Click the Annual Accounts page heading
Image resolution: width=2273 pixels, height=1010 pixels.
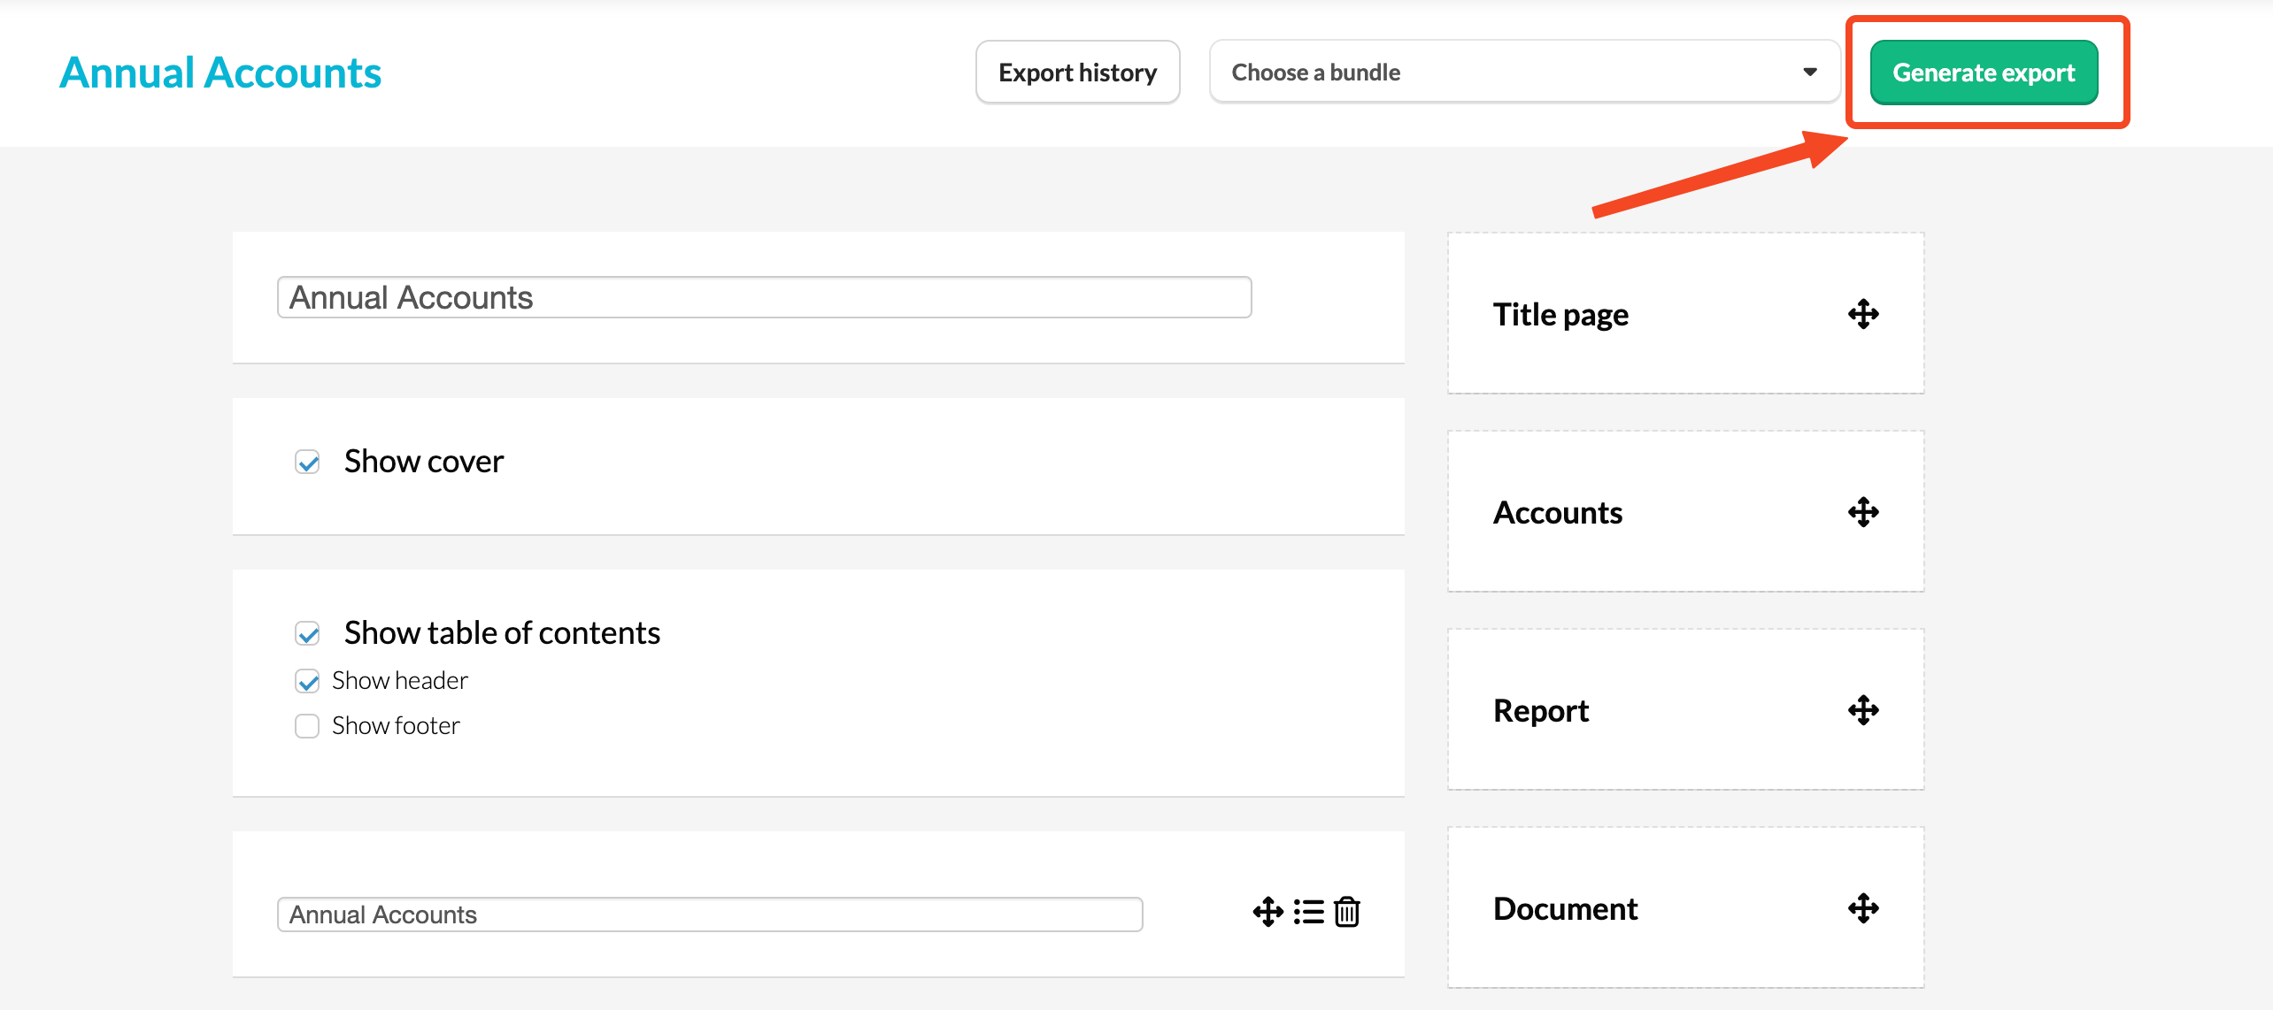(220, 73)
